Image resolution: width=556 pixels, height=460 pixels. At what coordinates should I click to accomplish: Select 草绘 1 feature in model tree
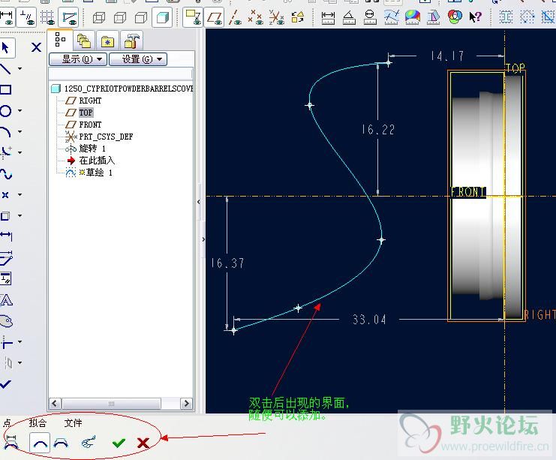[96, 173]
